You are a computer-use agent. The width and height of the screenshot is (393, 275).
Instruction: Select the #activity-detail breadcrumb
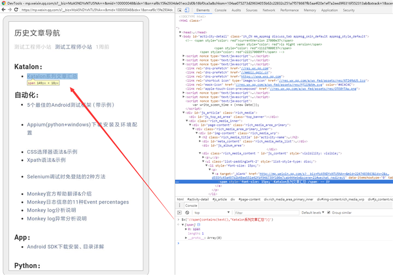pyautogui.click(x=198, y=200)
